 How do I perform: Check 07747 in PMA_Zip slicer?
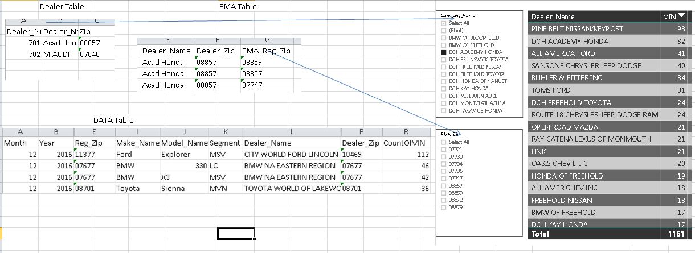pos(444,178)
